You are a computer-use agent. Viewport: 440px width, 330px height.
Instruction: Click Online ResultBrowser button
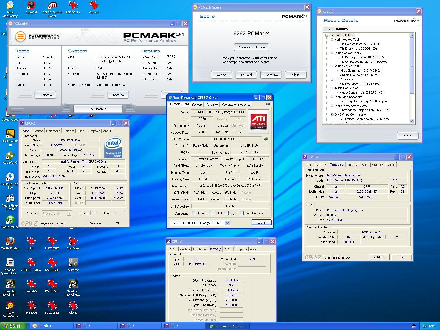pos(252,47)
